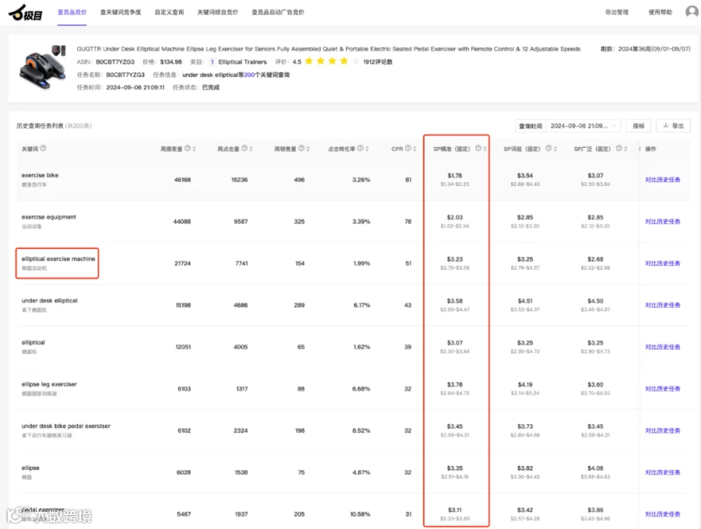Toggle sort on SP广泛 column

click(625, 149)
